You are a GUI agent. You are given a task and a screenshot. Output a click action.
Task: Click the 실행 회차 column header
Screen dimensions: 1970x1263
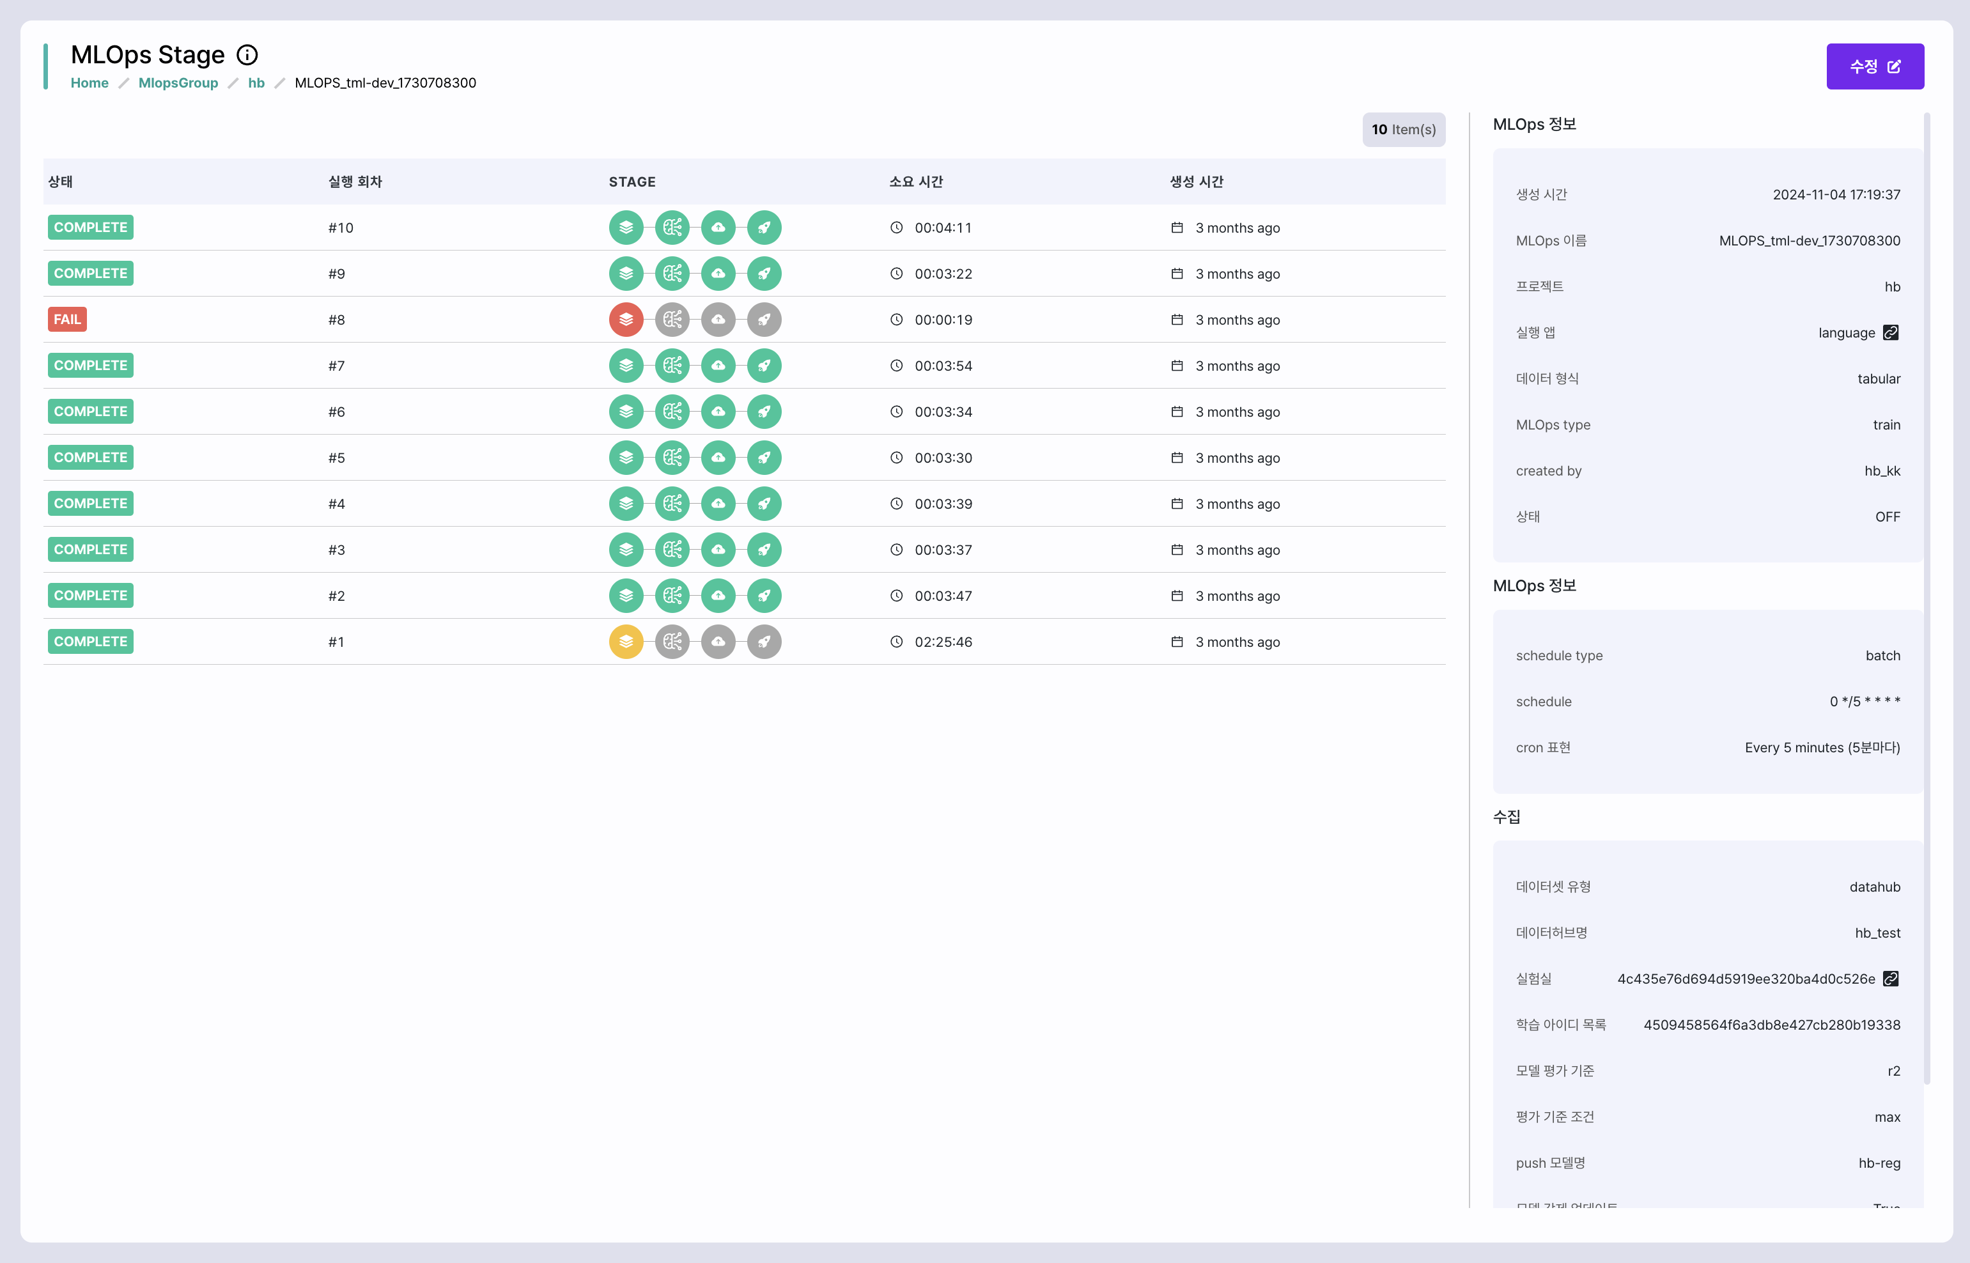click(x=355, y=182)
